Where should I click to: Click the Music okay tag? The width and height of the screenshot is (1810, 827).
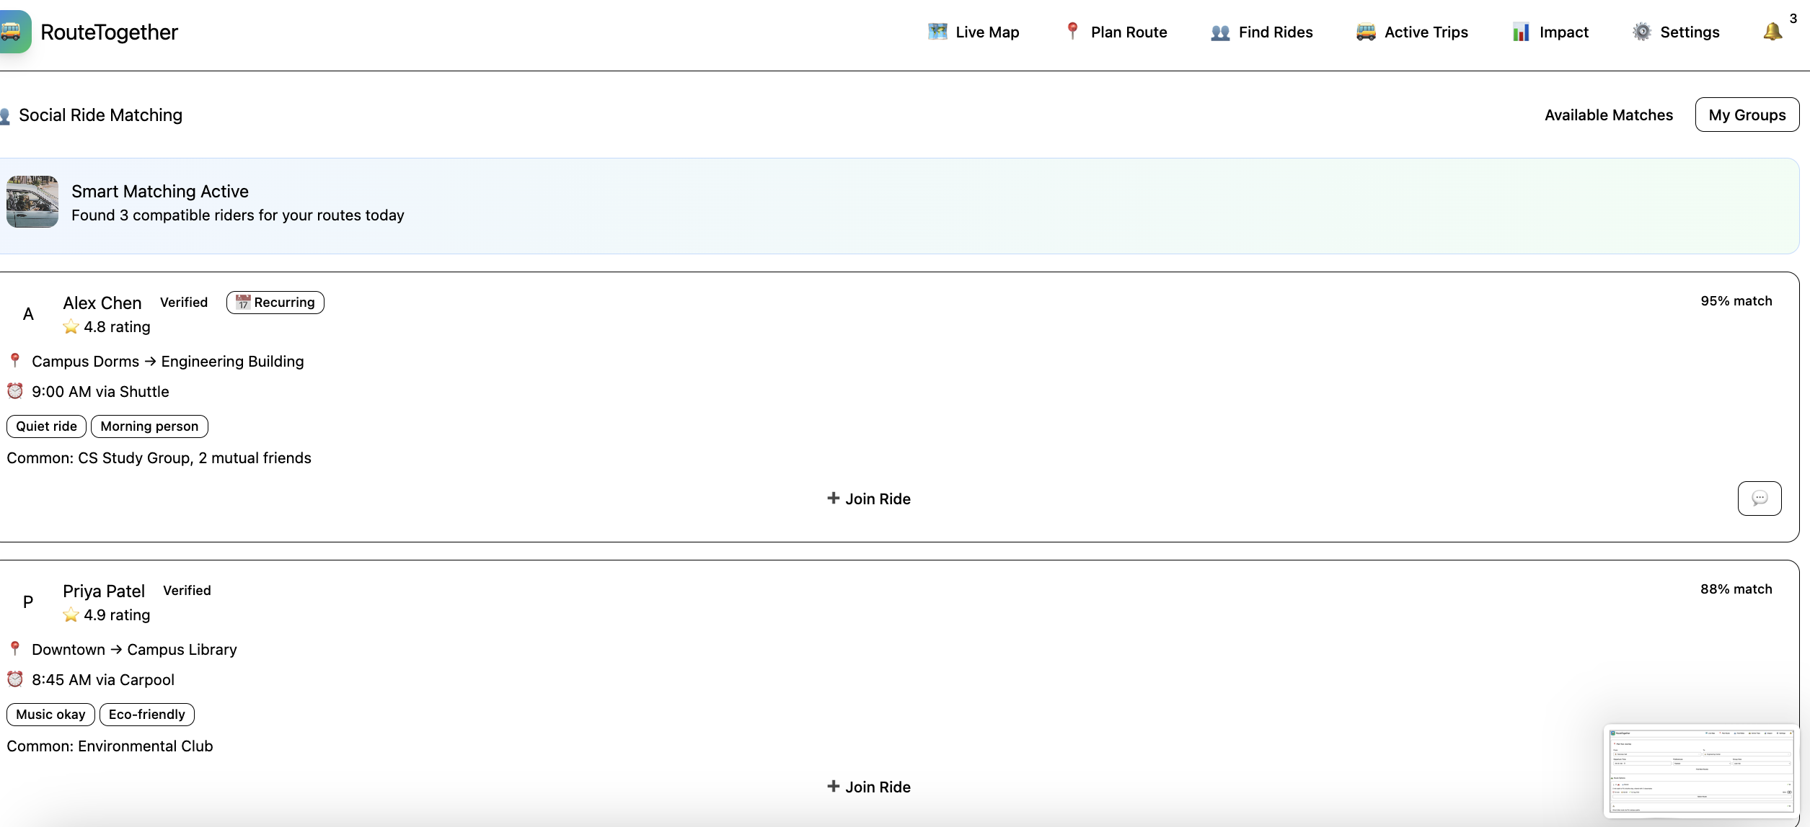click(x=50, y=715)
